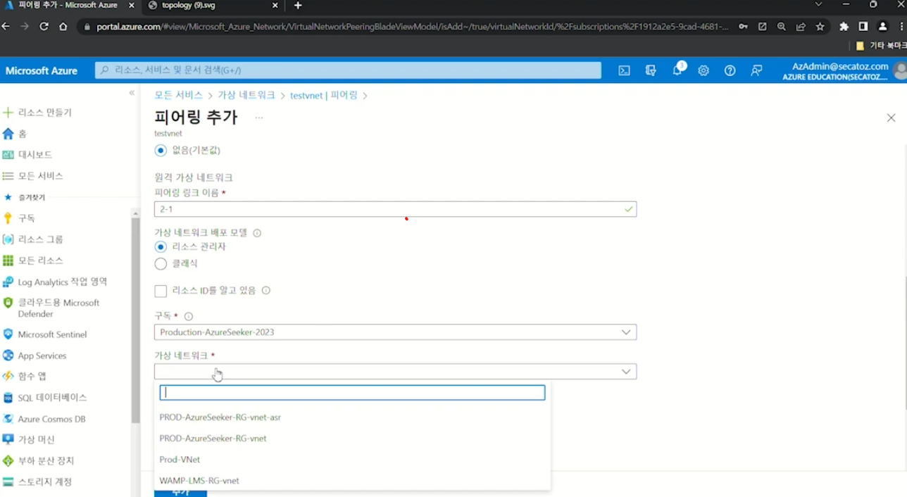Viewport: 907px width, 497px height.
Task: Open the AzAdmin@secatoz.com account menu
Action: (844, 71)
